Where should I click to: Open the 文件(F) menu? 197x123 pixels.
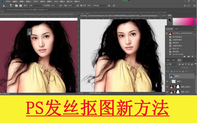pyautogui.click(x=8, y=2)
